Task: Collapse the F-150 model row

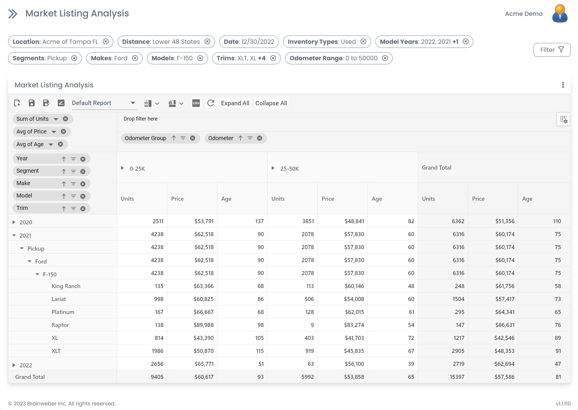Action: [37, 274]
